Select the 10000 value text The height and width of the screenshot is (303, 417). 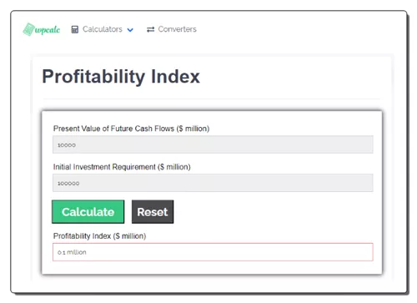coord(67,145)
